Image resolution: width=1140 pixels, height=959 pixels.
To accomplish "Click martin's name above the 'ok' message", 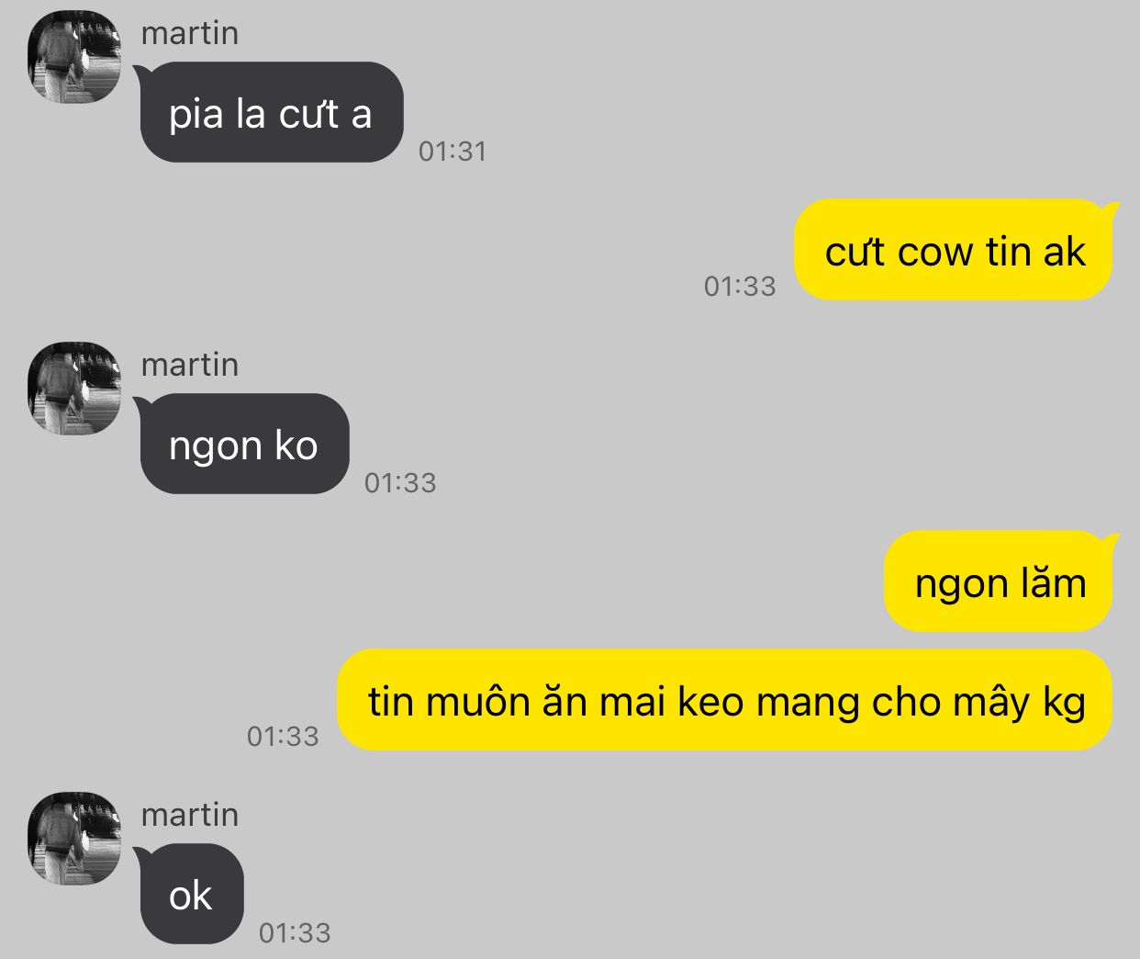I will (x=190, y=815).
